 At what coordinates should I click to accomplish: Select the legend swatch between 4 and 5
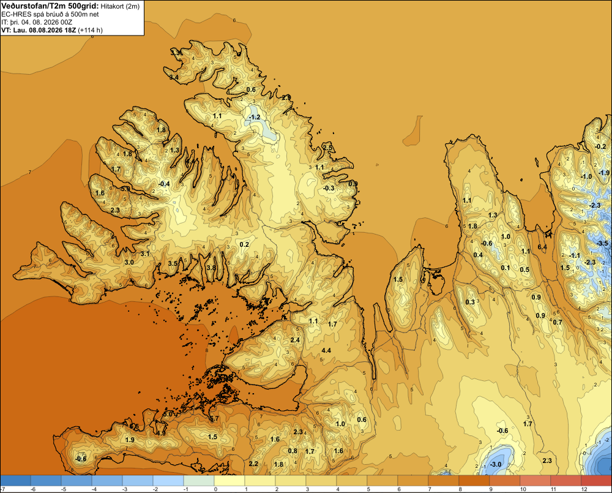tap(352, 480)
